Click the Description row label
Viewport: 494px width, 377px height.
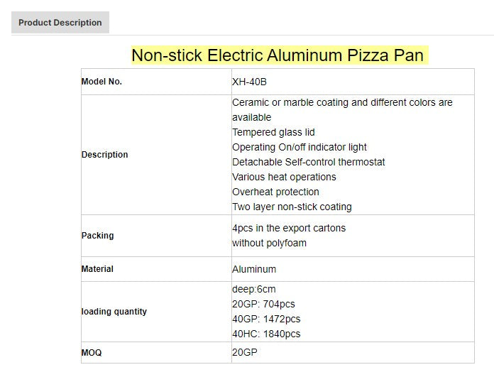click(105, 155)
